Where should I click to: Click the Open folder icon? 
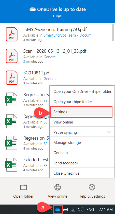(23, 187)
